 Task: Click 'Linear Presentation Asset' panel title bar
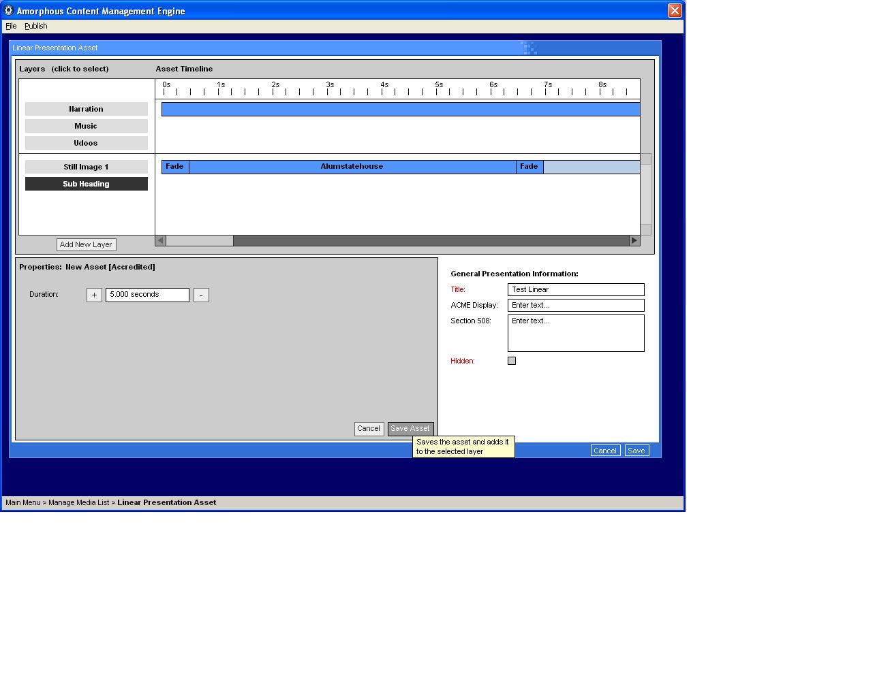(335, 48)
